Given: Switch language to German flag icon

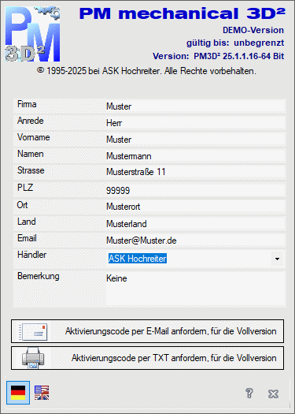Looking at the screenshot, I should tap(18, 393).
